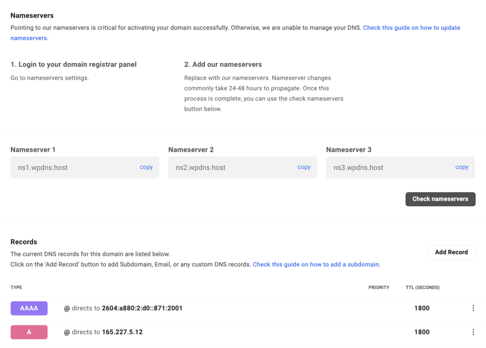Open the A record three-dot menu
Image resolution: width=486 pixels, height=348 pixels.
[473, 332]
